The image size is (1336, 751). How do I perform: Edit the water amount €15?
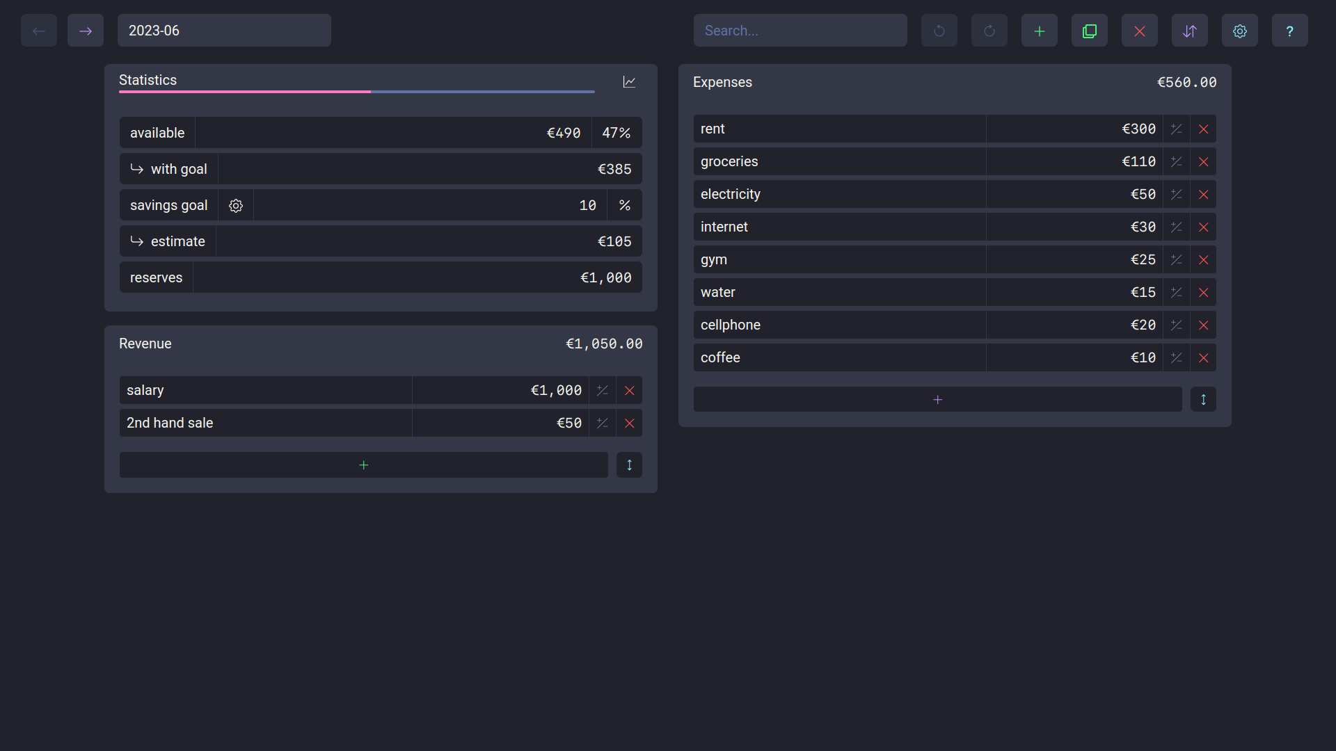point(1074,292)
